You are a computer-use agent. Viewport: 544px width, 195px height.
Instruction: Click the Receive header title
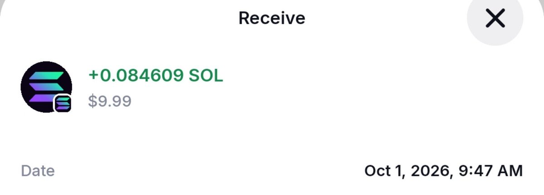point(272,18)
